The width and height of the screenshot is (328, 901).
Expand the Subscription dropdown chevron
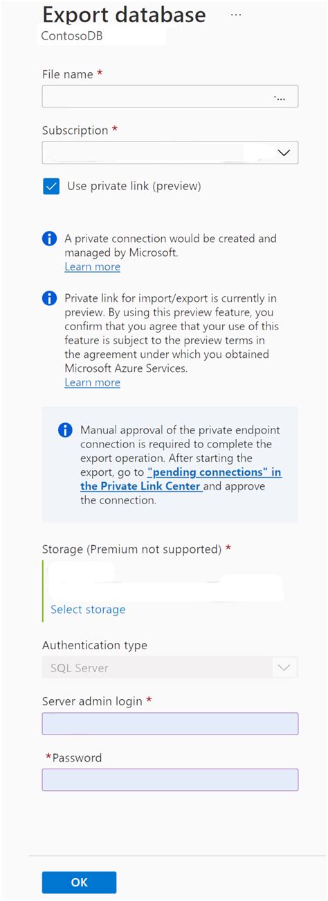tap(284, 153)
